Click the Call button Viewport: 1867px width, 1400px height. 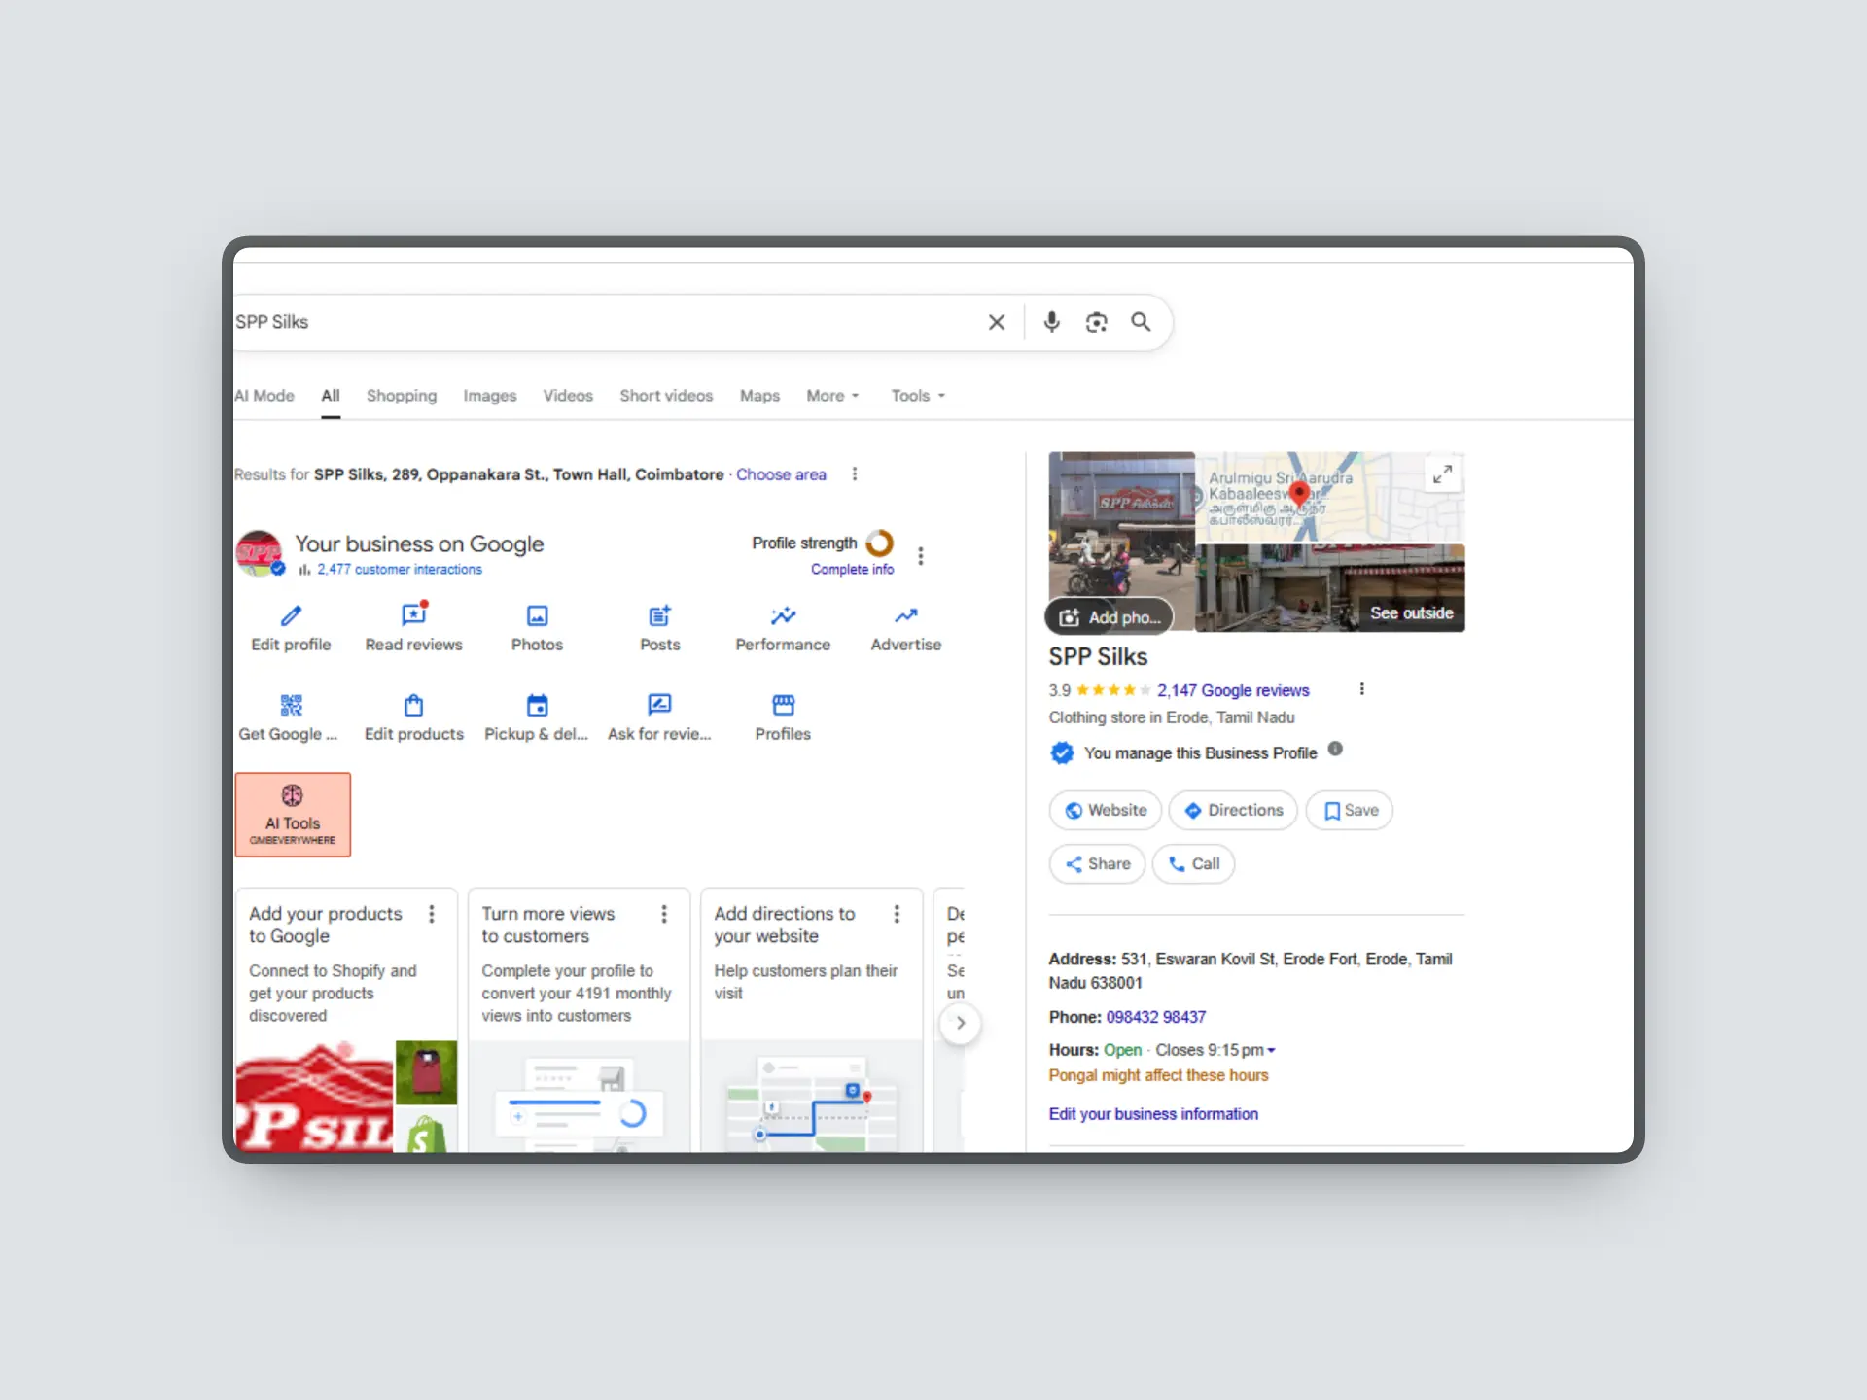(1194, 863)
